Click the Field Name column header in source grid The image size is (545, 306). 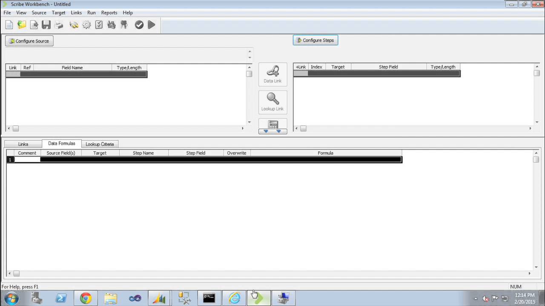(x=72, y=68)
